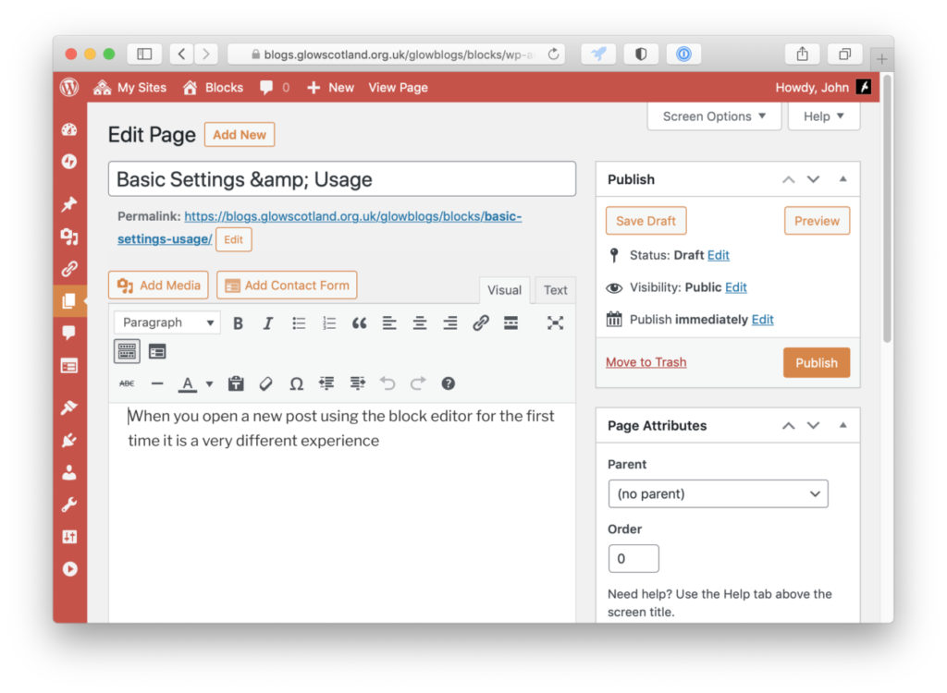This screenshot has width=947, height=693.
Task: Increase paragraph indent
Action: point(358,383)
